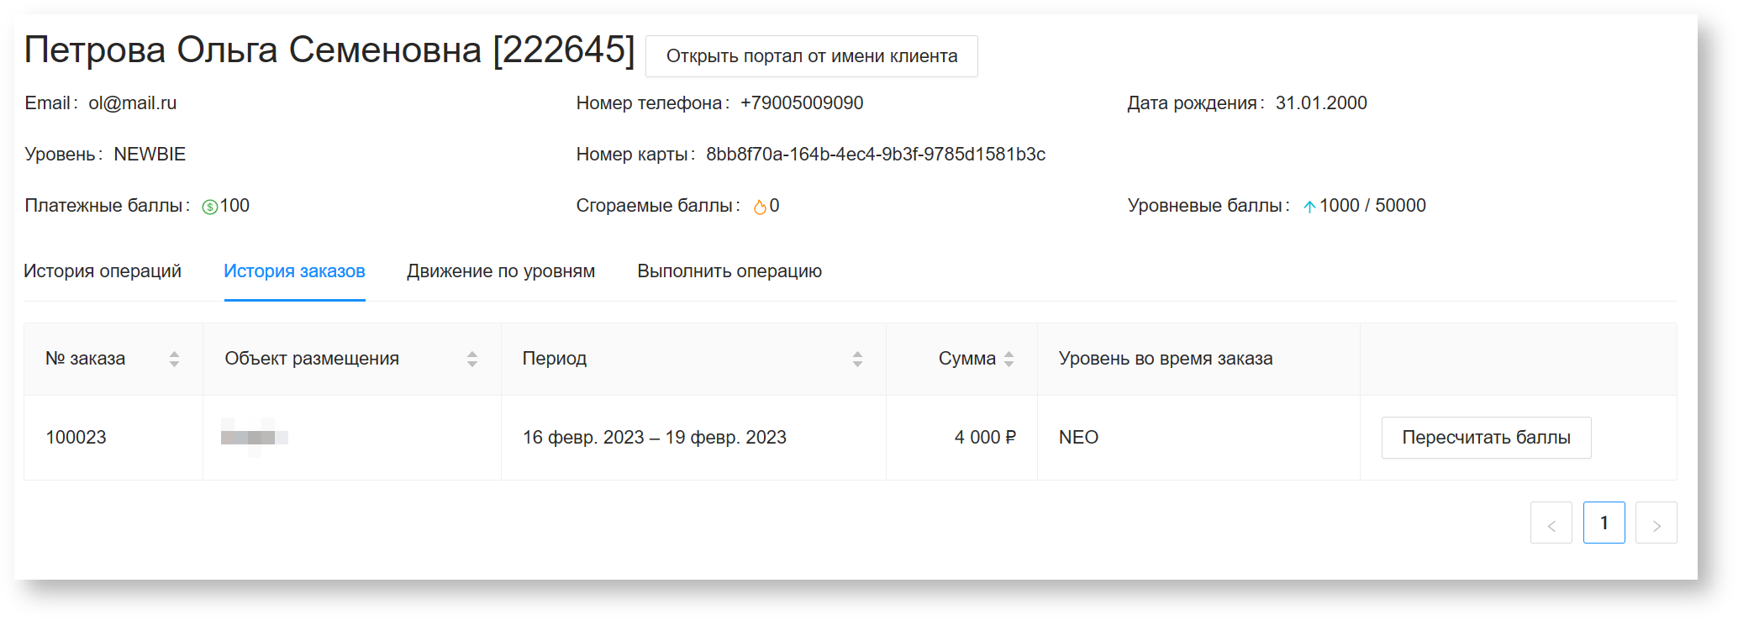The height and width of the screenshot is (620, 1738).
Task: Sort the table by Объект размещения
Action: (x=472, y=359)
